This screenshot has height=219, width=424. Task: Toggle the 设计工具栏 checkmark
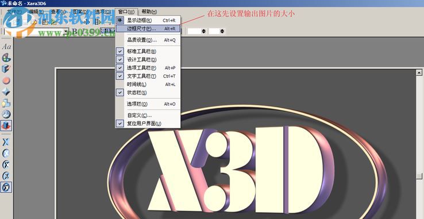click(120, 59)
